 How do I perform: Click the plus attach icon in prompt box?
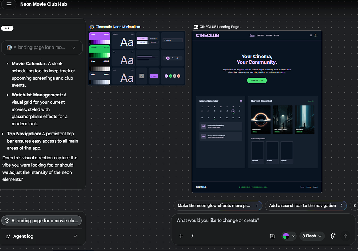click(181, 236)
